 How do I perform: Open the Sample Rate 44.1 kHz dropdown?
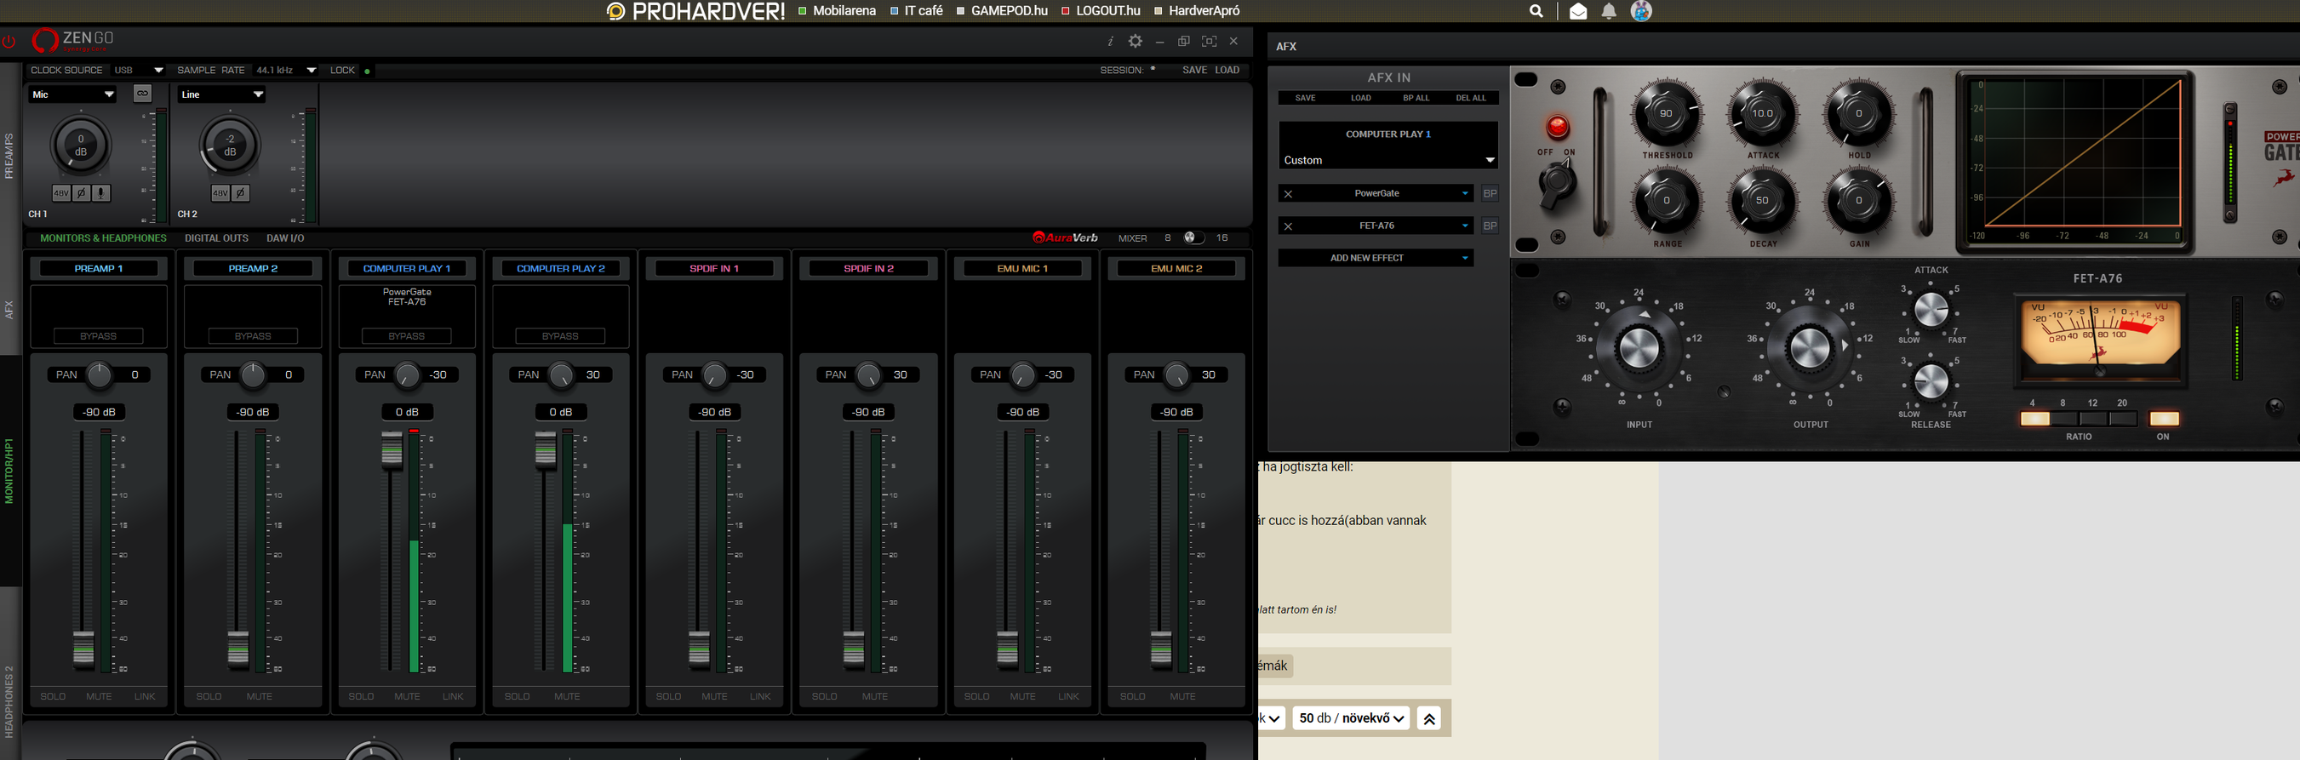(286, 70)
